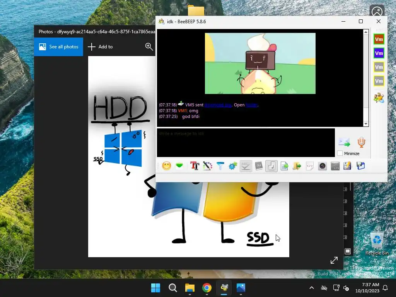Expand hidden system tray icons chevron
The height and width of the screenshot is (297, 396).
click(x=312, y=288)
